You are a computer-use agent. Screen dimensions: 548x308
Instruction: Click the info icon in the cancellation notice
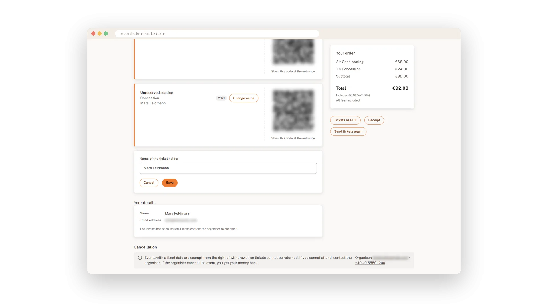coord(140,258)
